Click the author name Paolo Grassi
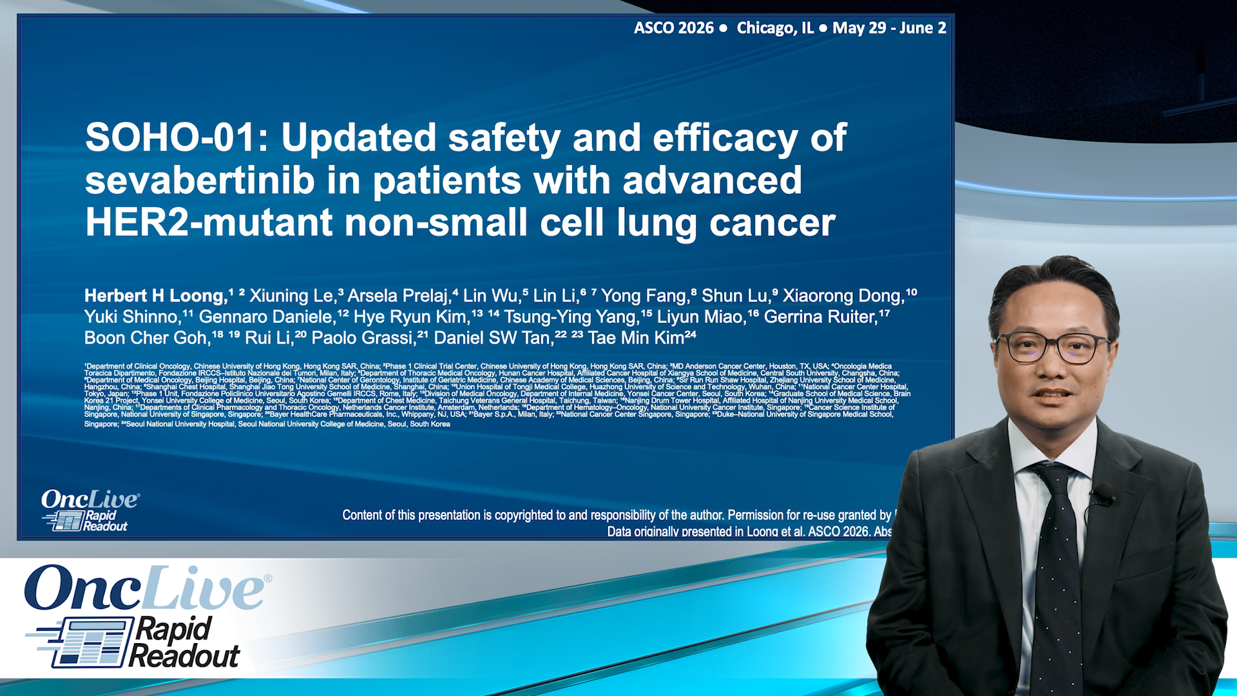 click(x=363, y=338)
